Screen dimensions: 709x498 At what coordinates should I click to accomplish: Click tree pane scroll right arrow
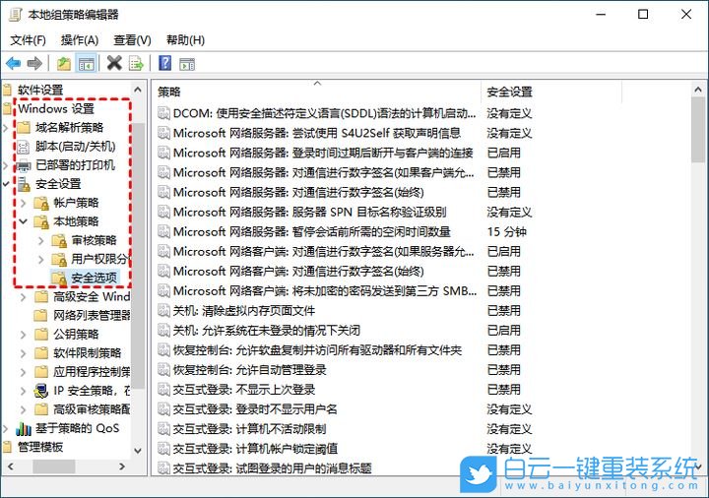click(x=122, y=467)
